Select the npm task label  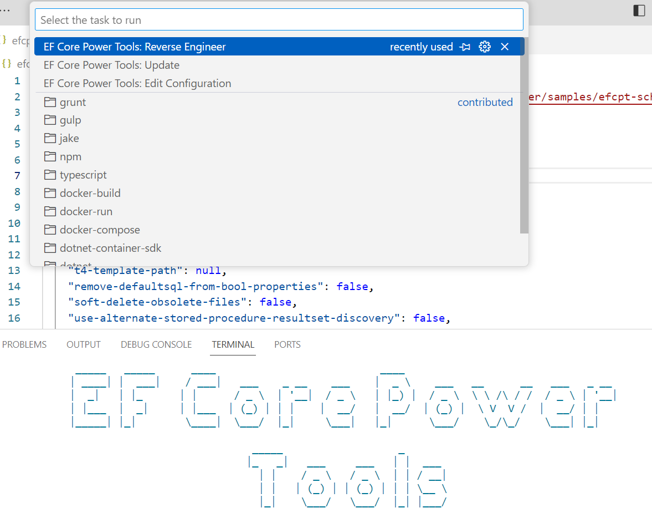click(70, 157)
